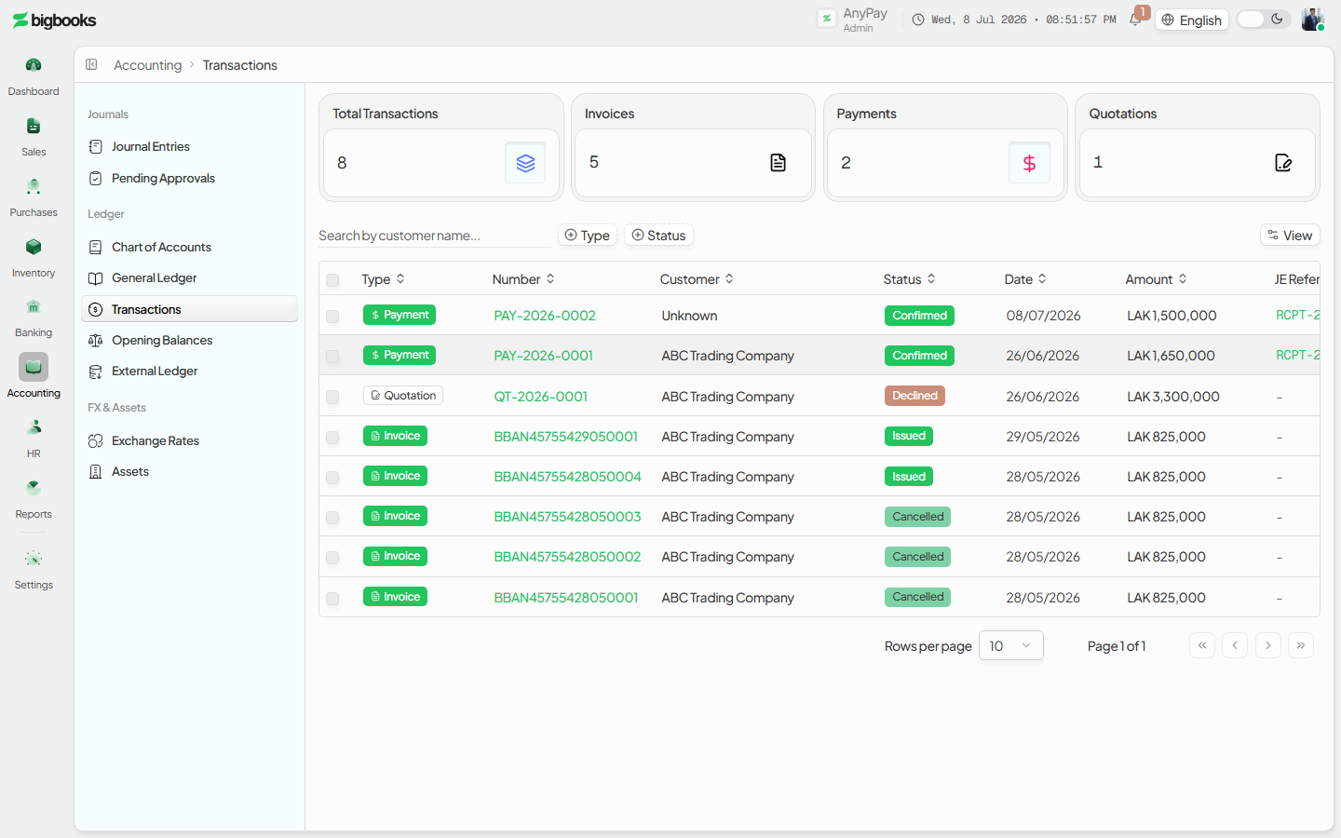Sort by the Status column
This screenshot has width=1341, height=838.
(910, 279)
